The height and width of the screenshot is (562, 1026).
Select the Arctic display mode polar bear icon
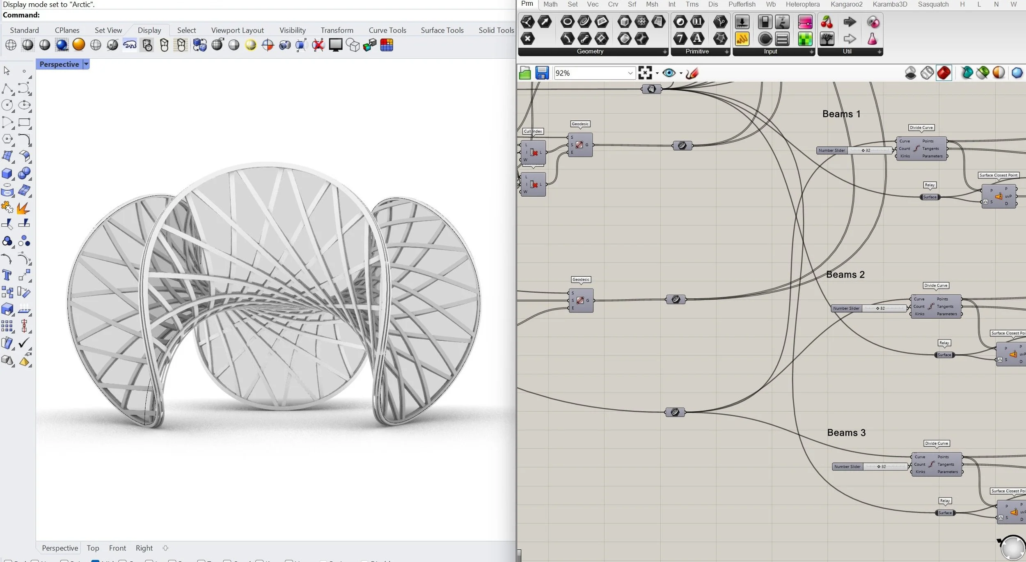[x=130, y=45]
